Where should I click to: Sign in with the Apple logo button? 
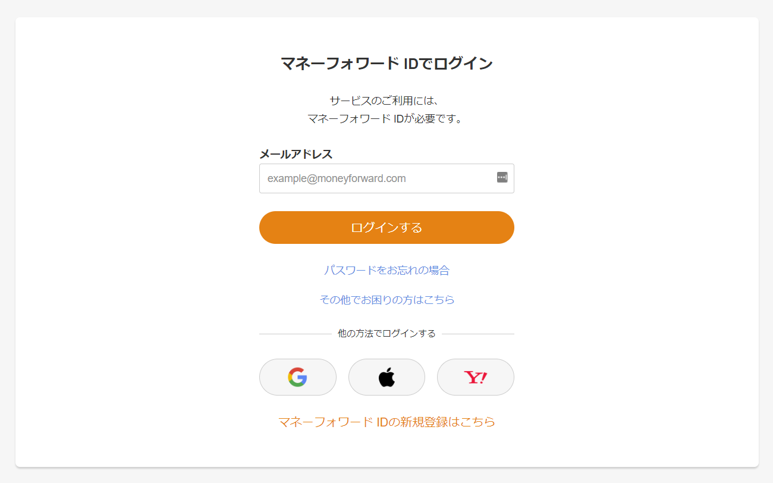click(x=386, y=377)
